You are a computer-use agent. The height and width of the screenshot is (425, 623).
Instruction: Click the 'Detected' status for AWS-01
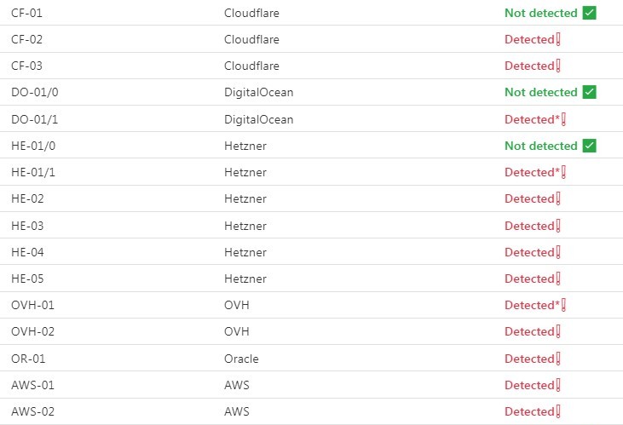point(529,385)
